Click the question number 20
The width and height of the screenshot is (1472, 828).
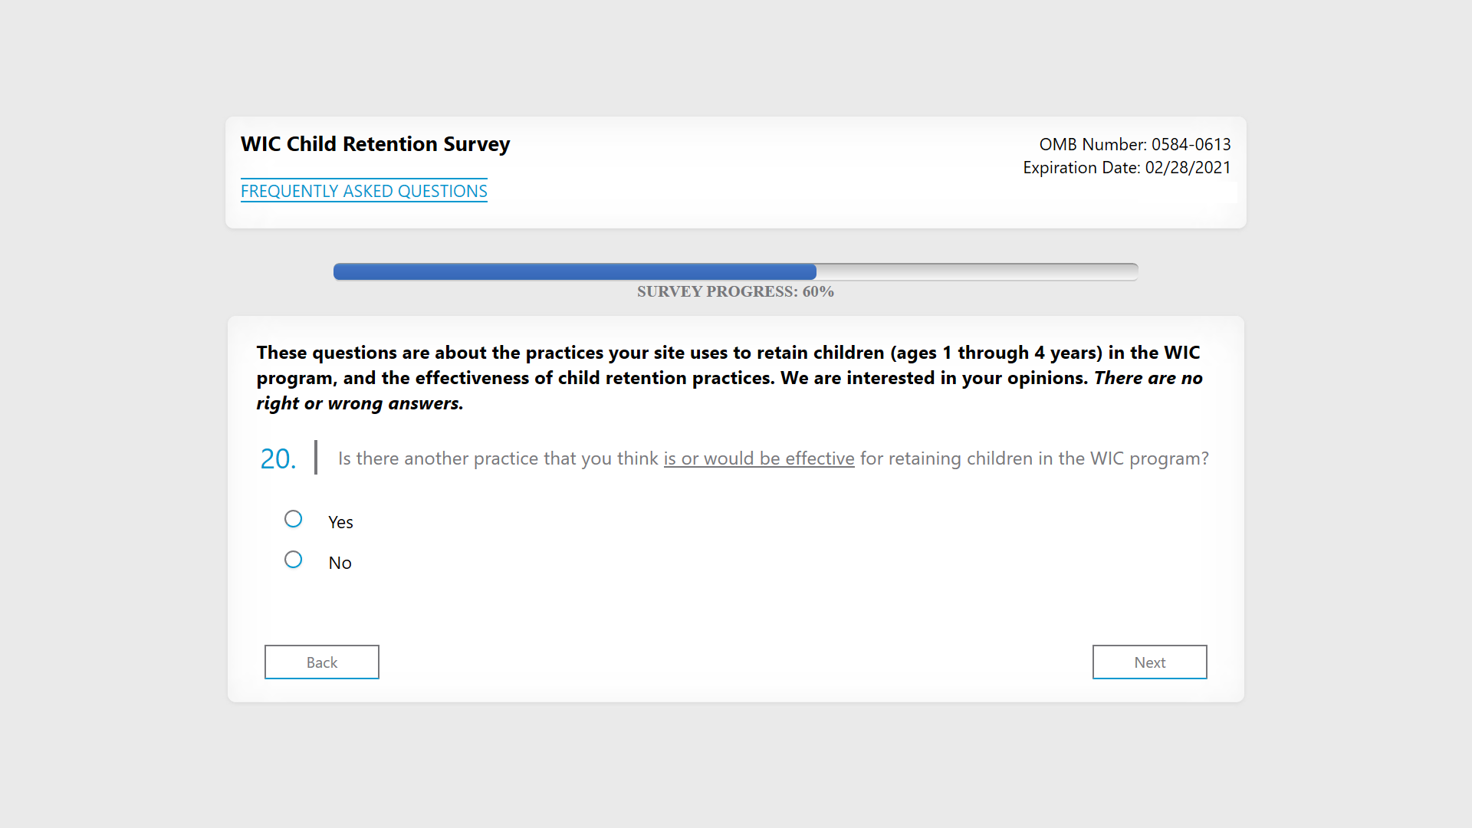pyautogui.click(x=278, y=458)
